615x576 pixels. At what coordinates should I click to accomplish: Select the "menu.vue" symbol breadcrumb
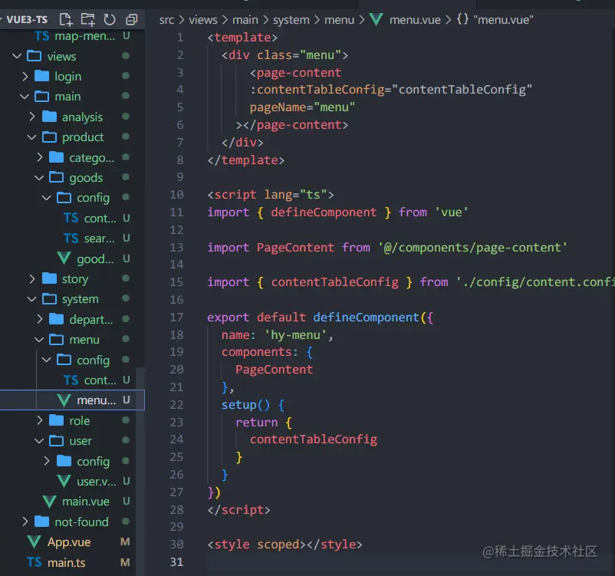[x=503, y=20]
